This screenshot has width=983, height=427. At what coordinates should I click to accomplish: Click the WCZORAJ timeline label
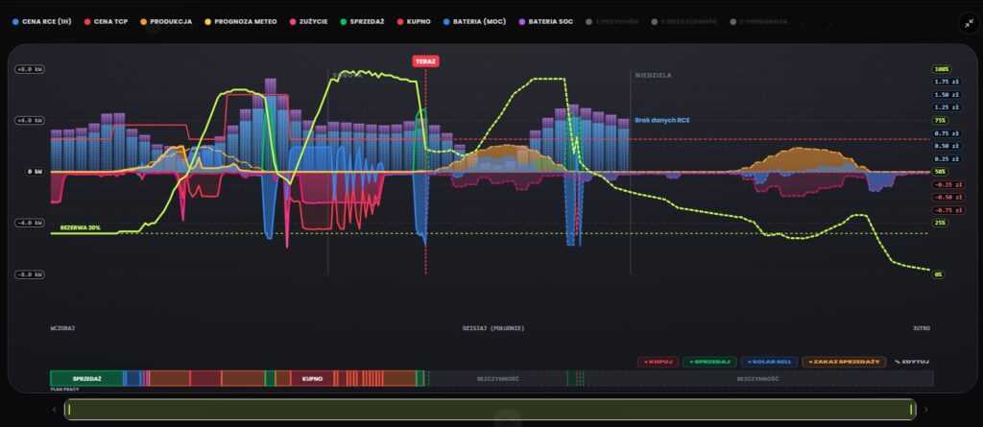pos(62,328)
